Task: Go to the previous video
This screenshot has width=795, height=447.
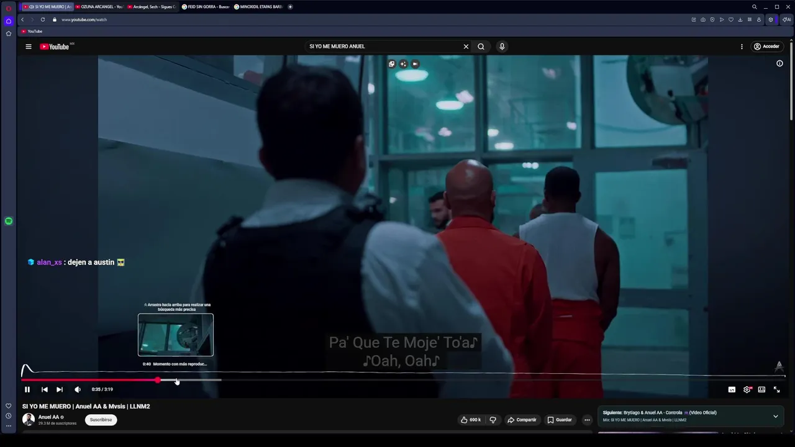Action: [x=44, y=389]
